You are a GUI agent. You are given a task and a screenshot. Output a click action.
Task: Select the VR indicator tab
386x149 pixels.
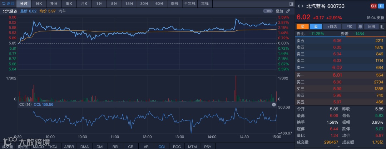pyautogui.click(x=146, y=146)
